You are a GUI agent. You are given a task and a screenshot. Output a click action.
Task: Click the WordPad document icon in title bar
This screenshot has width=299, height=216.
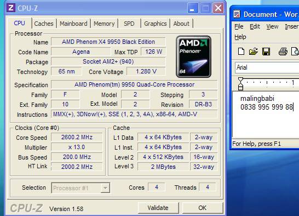pos(237,14)
